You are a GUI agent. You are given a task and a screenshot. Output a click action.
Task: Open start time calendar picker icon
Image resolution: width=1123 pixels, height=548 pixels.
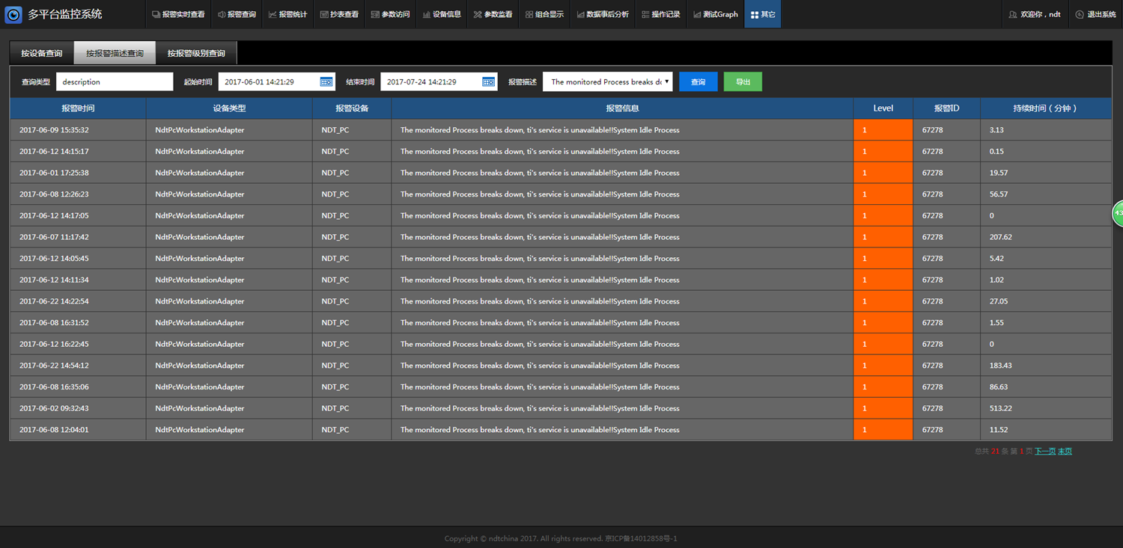click(326, 82)
